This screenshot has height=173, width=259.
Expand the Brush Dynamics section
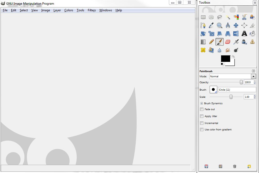(x=202, y=103)
